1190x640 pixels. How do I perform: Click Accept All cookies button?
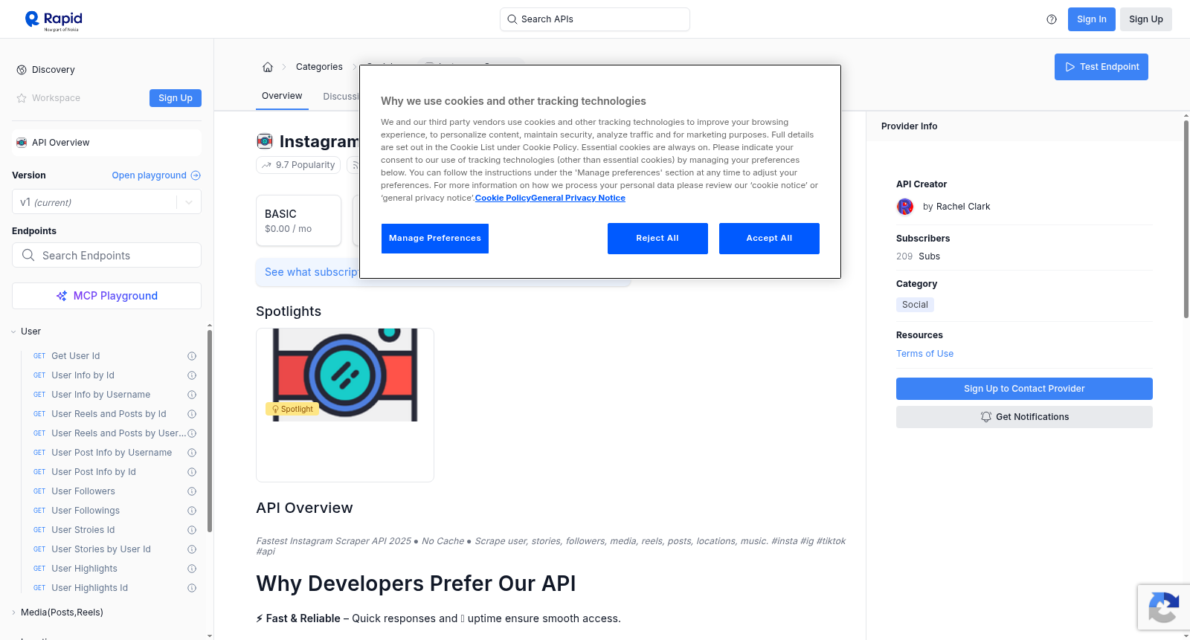coord(769,239)
